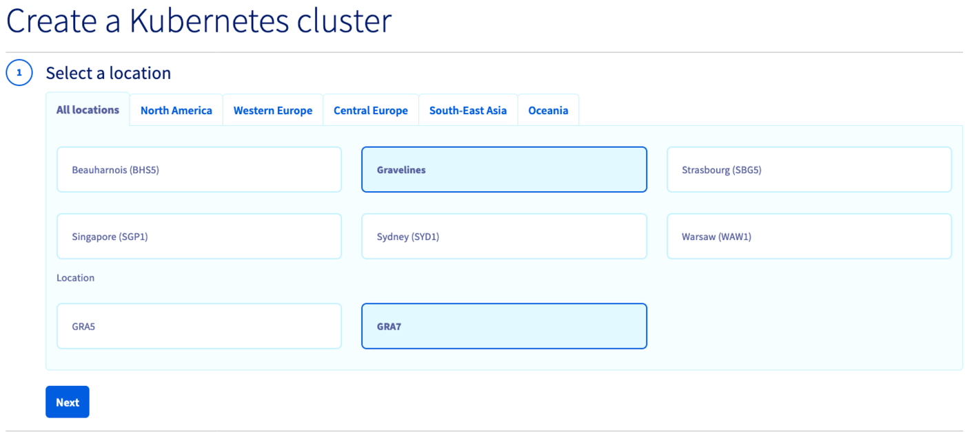Select the GRA7 datacenter option
Image resolution: width=965 pixels, height=432 pixels.
coord(504,327)
